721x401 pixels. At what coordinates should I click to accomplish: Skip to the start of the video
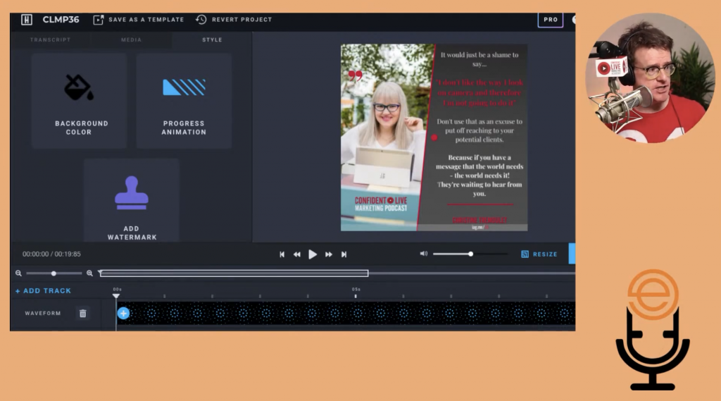pos(282,254)
